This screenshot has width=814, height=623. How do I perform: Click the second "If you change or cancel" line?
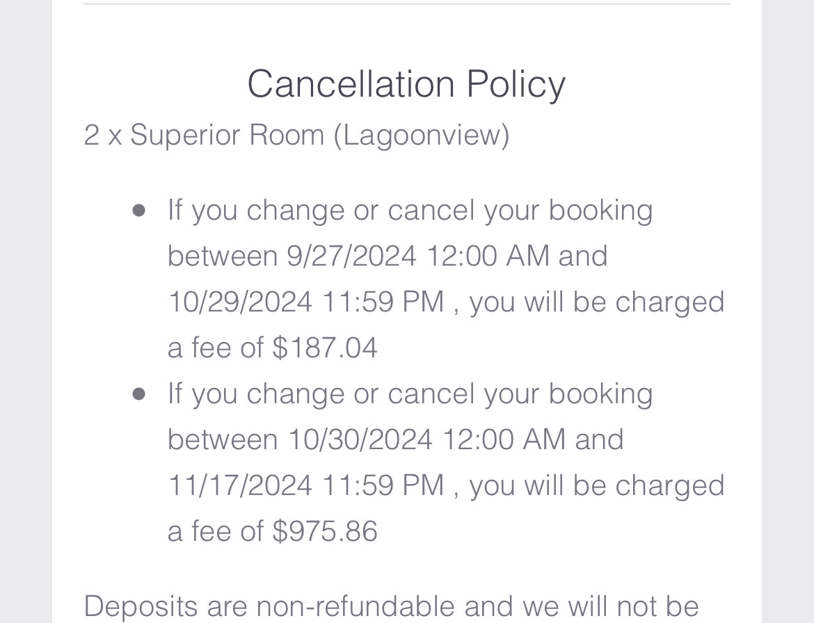pyautogui.click(x=410, y=394)
